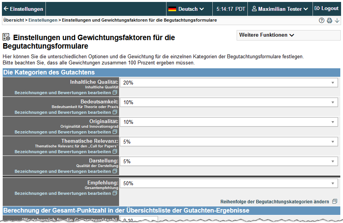
Task: Open the Inhaltliche Qualität 20% dropdown
Action: (x=229, y=83)
